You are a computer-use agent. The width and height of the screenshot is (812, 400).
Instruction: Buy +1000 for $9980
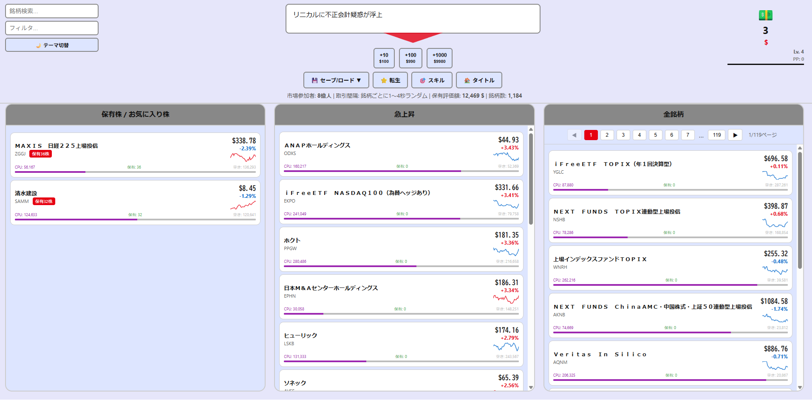(x=439, y=58)
